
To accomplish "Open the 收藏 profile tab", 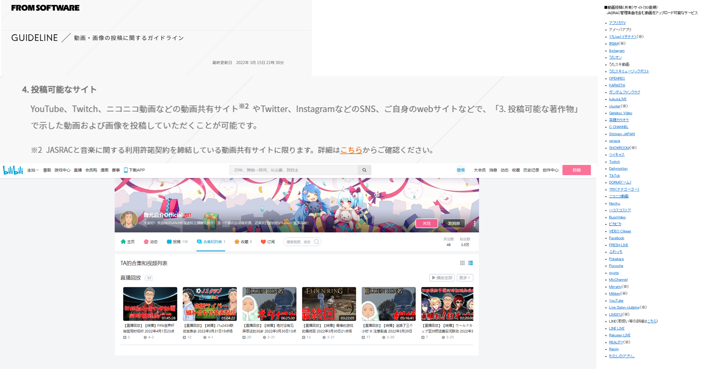I will coord(243,242).
